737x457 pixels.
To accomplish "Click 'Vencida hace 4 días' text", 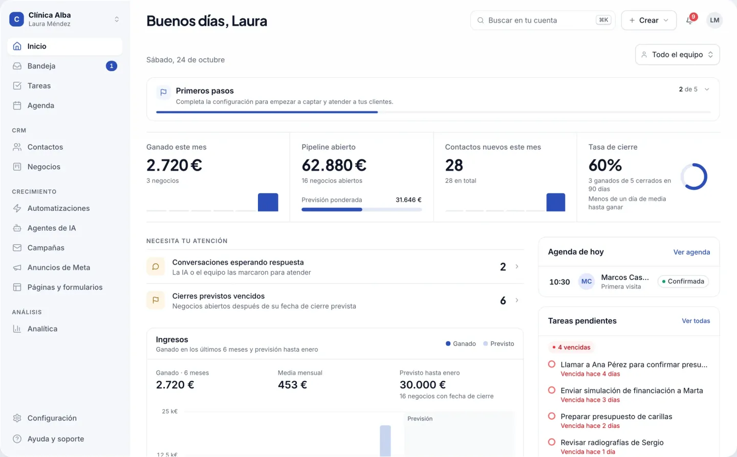I will 590,374.
